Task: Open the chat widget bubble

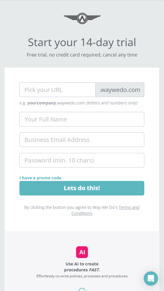Action: (151, 279)
